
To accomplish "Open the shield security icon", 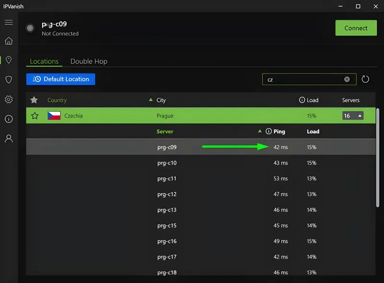I will coord(9,80).
